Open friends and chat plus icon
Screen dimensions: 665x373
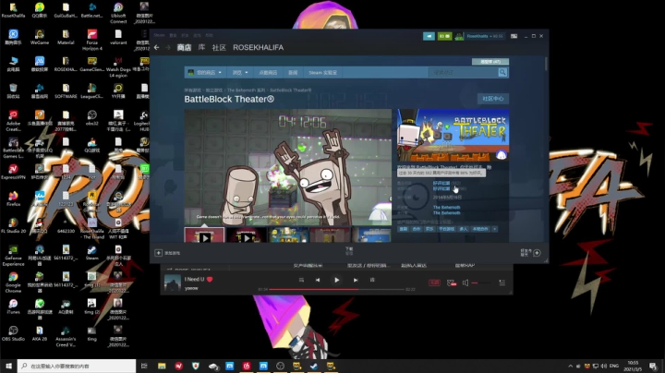(537, 253)
